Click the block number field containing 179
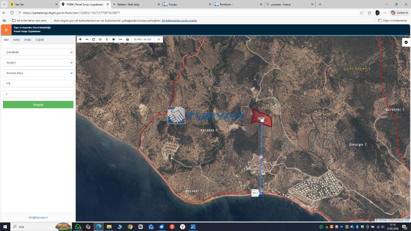 point(38,84)
